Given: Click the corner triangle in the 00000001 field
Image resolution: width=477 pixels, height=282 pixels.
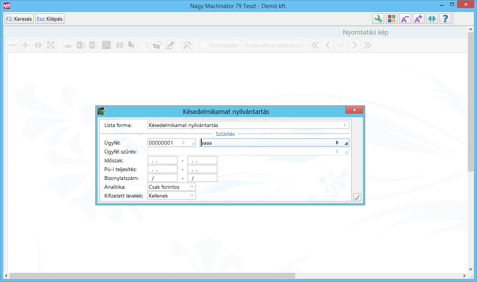Looking at the screenshot, I should pyautogui.click(x=192, y=143).
